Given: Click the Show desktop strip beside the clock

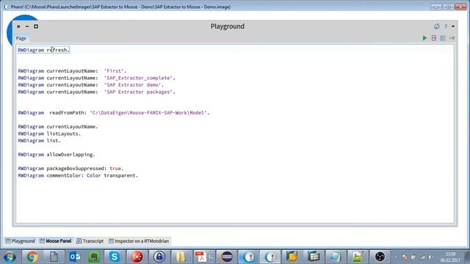Looking at the screenshot, I should pyautogui.click(x=467, y=257).
